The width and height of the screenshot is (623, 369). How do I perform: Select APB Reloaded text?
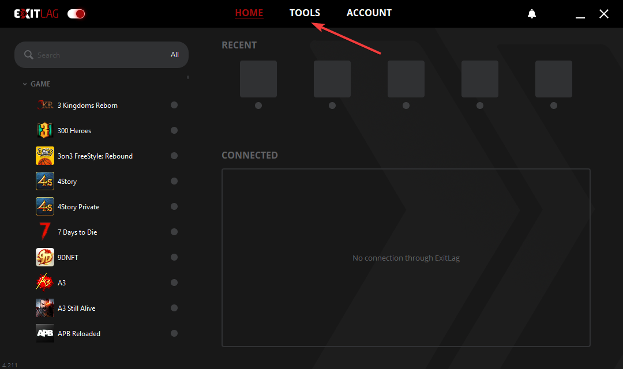point(78,334)
